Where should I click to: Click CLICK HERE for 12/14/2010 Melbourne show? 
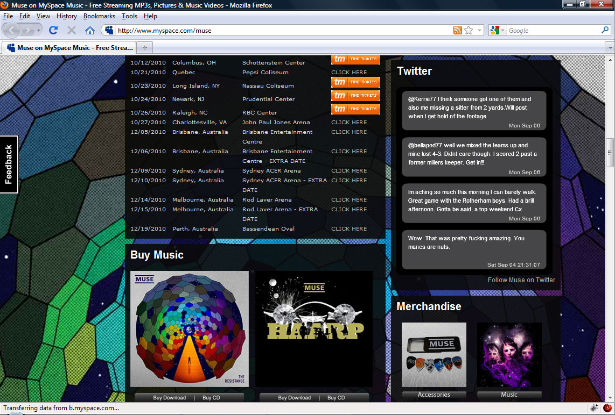tap(349, 199)
